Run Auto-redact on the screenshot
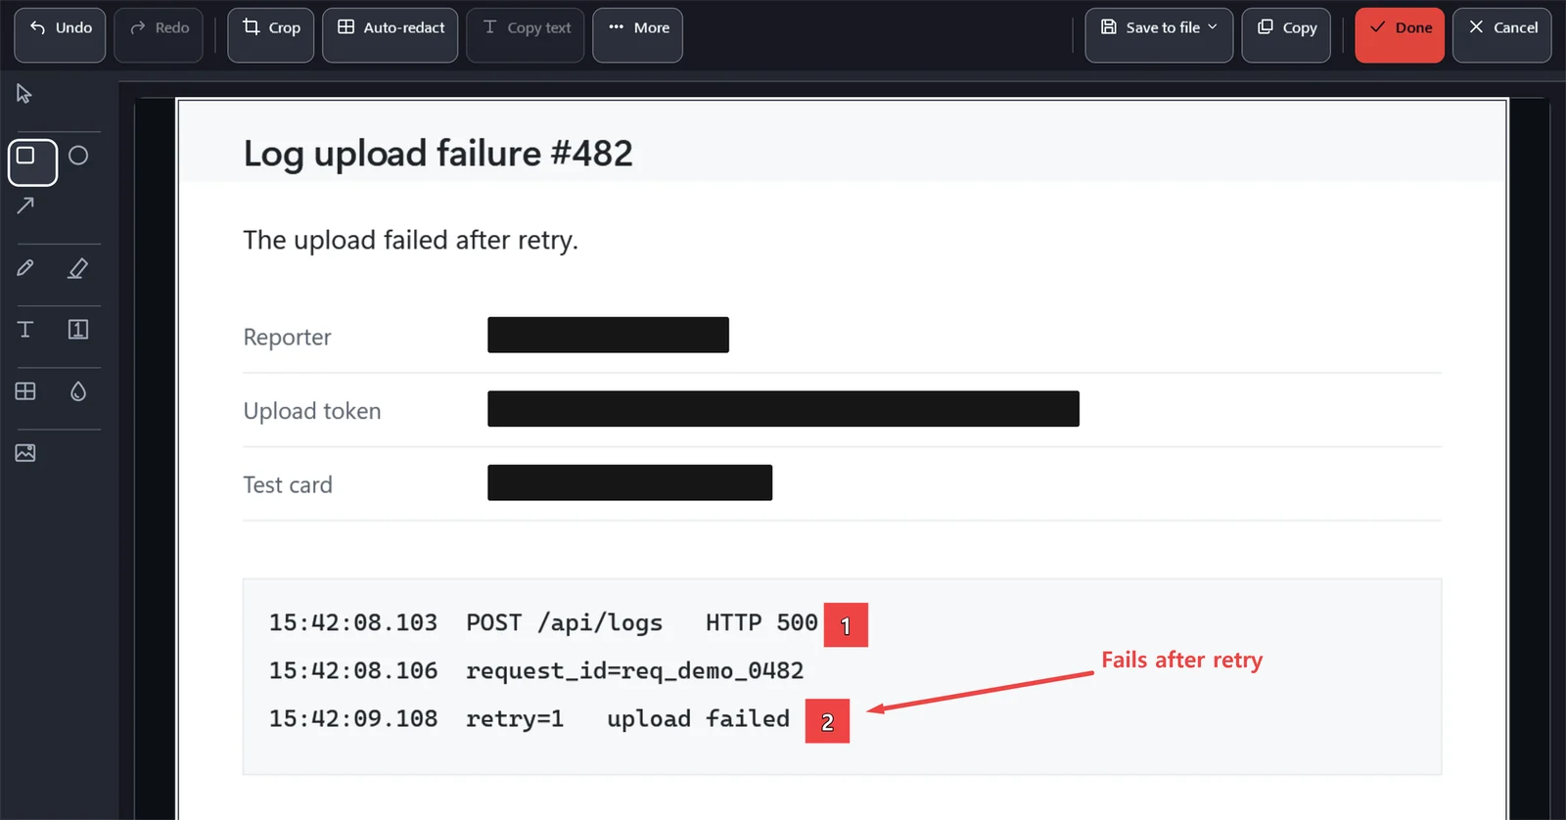 tap(391, 35)
